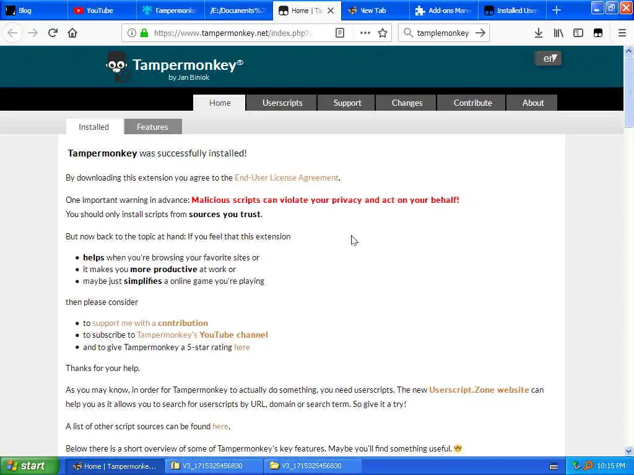Switch to the Blog browser tab
The width and height of the screenshot is (634, 475).
33,11
